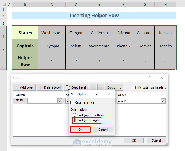This screenshot has height=151, width=185.
Task: Select column D header
Action: point(76,5)
